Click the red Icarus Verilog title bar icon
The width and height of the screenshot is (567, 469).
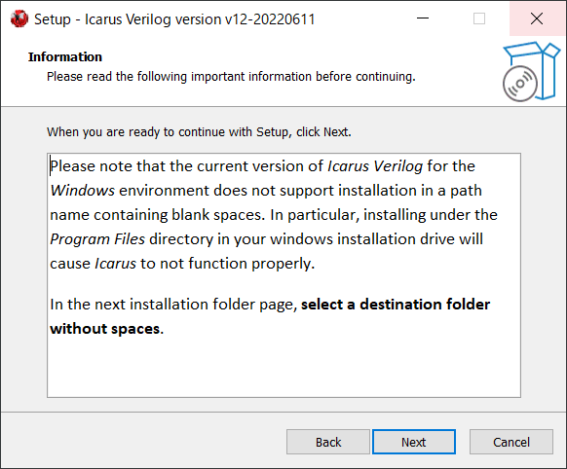19,18
